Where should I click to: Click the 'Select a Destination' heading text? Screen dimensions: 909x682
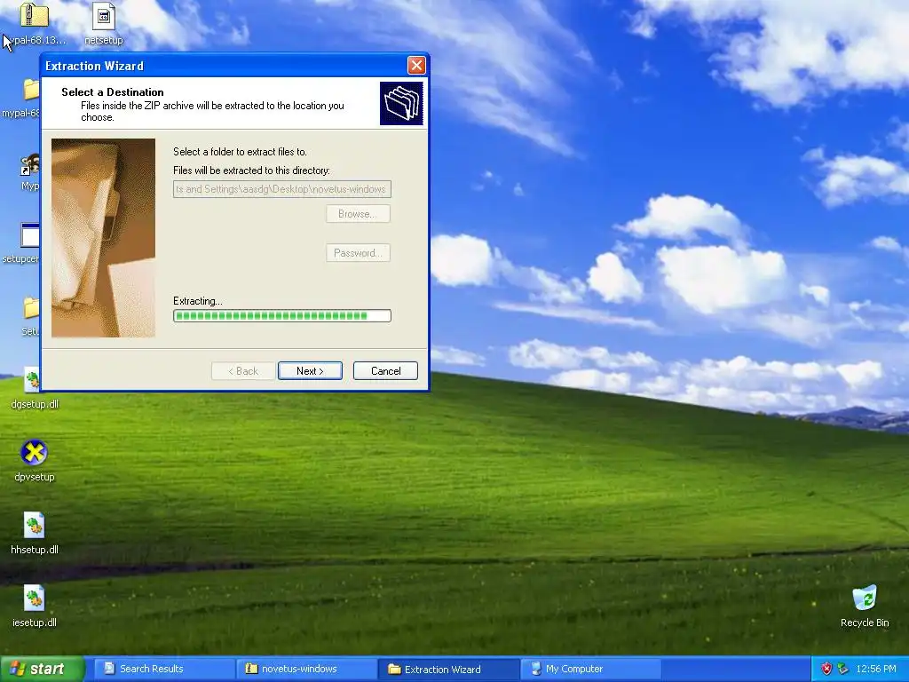tap(113, 92)
